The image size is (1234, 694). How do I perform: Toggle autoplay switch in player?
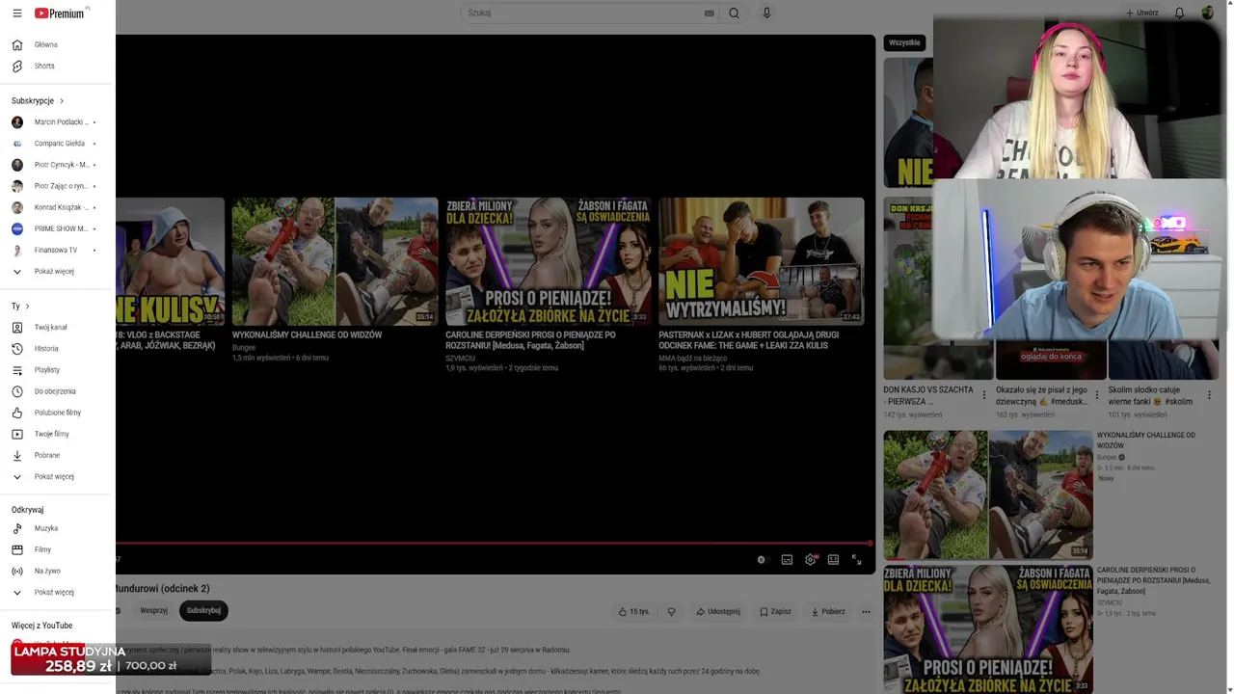pos(762,559)
